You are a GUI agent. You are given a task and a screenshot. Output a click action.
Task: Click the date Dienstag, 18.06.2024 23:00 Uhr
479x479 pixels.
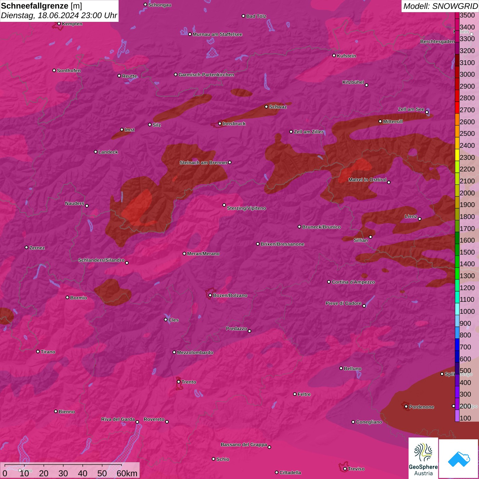coord(59,15)
